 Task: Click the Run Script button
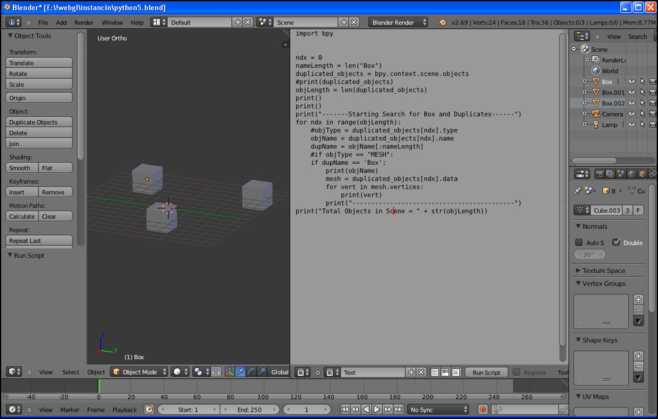[x=486, y=372]
